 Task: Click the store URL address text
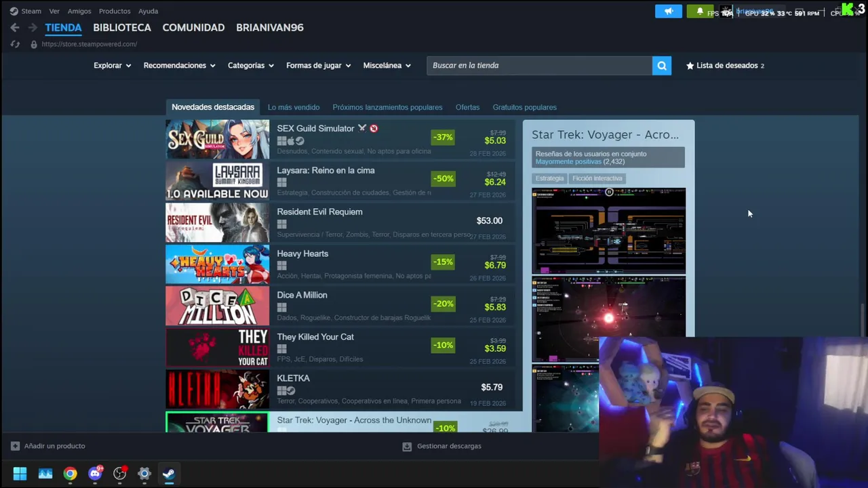(x=90, y=44)
